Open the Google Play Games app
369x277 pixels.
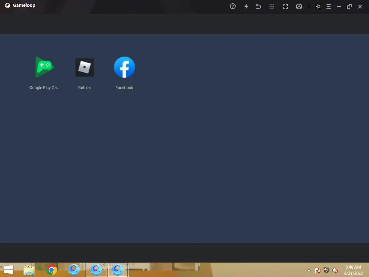coord(44,67)
